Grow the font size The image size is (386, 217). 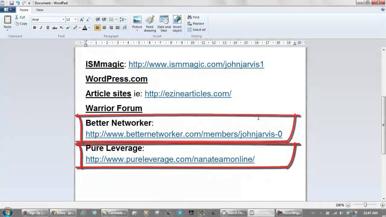(81, 20)
